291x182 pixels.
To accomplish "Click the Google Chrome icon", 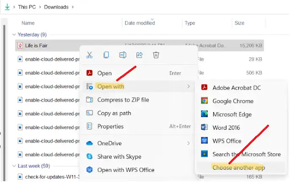I will [x=204, y=101].
